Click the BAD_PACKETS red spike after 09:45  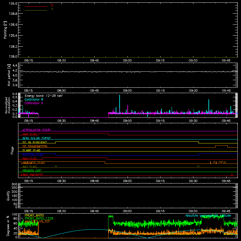pos(232,175)
